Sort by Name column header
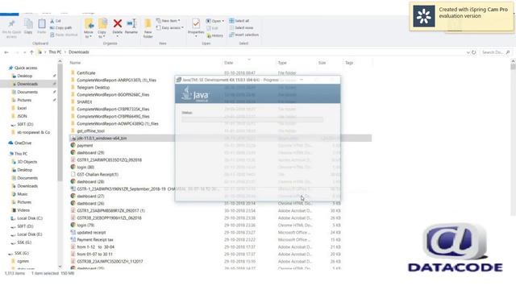Screen dimensions: 516x290 click(75, 63)
